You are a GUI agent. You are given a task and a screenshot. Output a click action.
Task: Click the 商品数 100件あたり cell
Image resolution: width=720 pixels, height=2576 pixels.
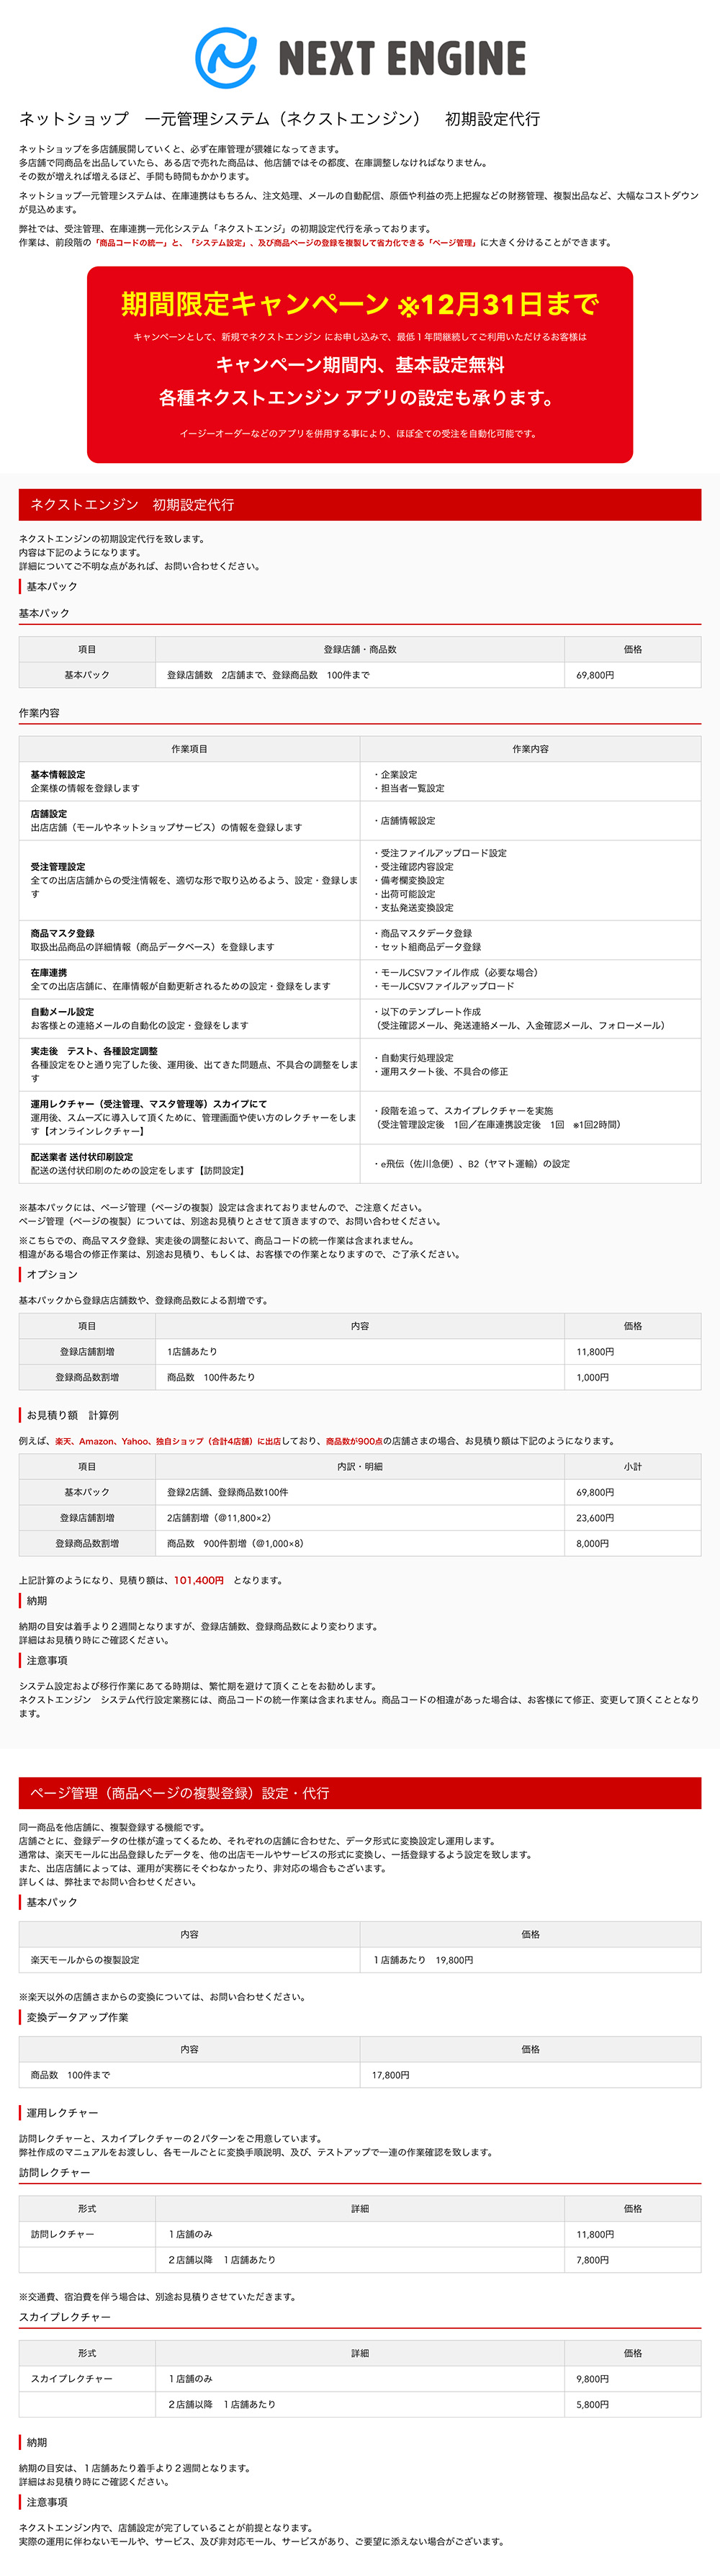[360, 1377]
